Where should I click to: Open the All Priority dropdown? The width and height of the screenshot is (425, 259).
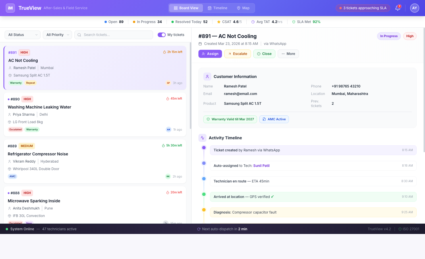point(57,35)
